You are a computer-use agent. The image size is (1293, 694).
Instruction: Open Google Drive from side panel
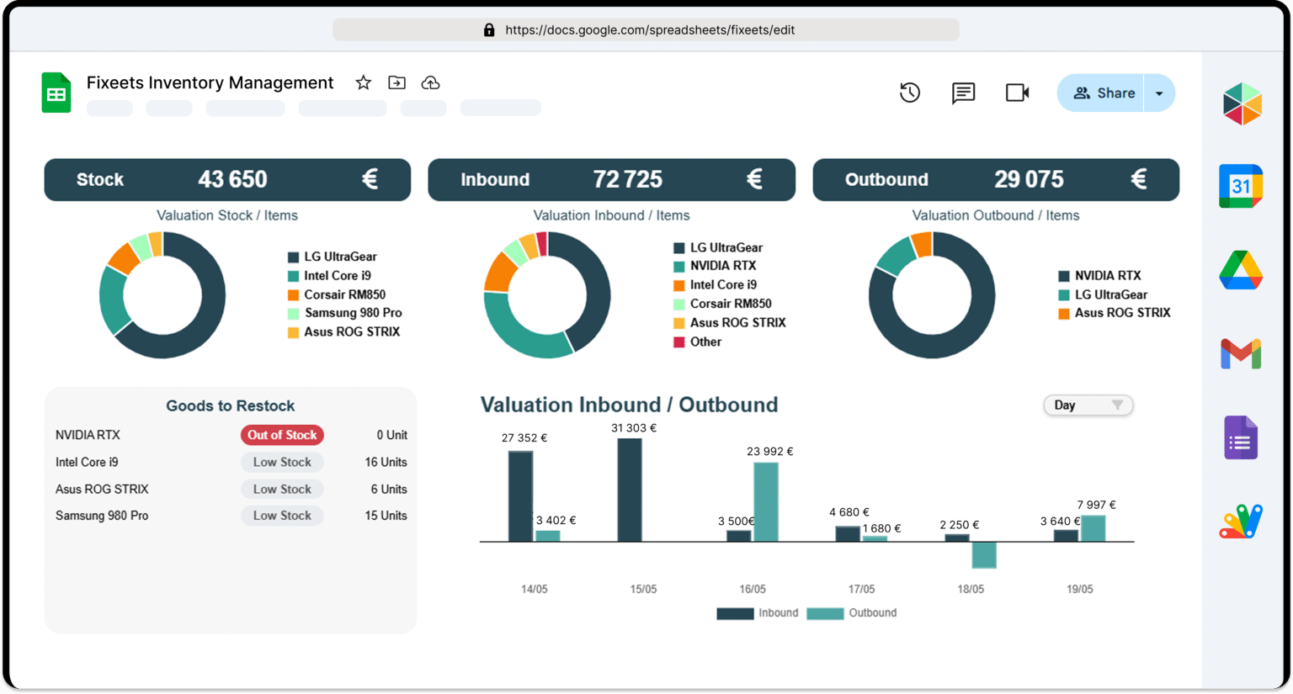point(1241,270)
